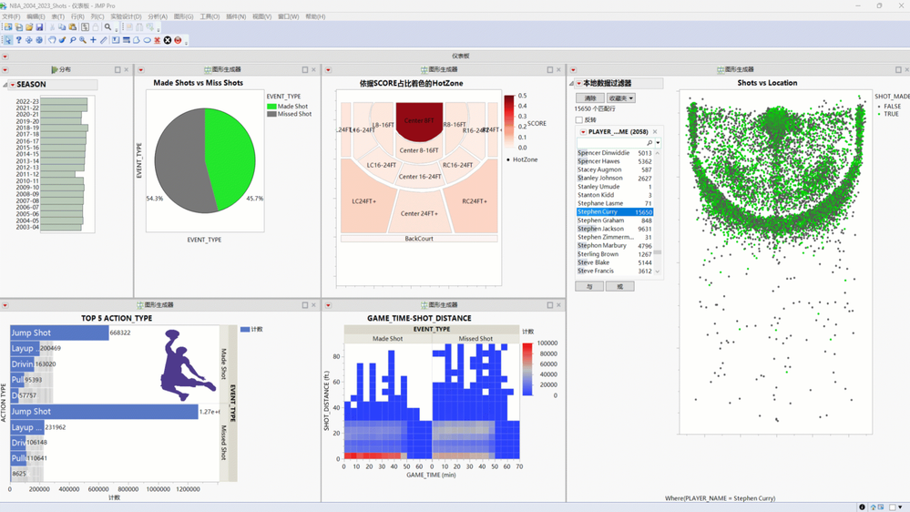Open the 分析(A) menu
The height and width of the screenshot is (512, 910).
[x=158, y=16]
